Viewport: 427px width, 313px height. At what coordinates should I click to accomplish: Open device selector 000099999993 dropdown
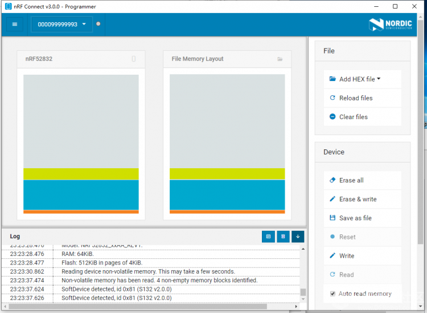[62, 25]
